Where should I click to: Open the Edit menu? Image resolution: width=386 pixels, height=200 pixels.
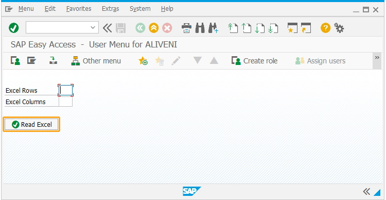click(50, 9)
